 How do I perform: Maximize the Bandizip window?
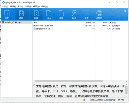tap(117, 3)
